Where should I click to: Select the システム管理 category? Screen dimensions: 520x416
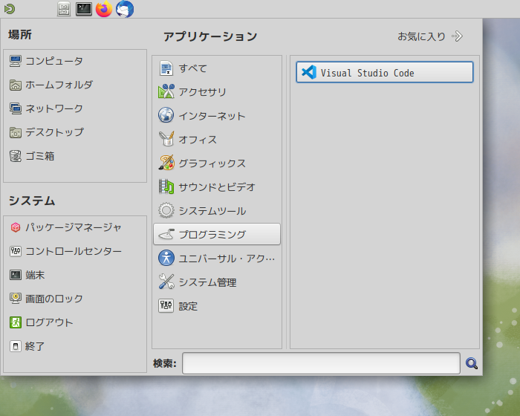217,282
